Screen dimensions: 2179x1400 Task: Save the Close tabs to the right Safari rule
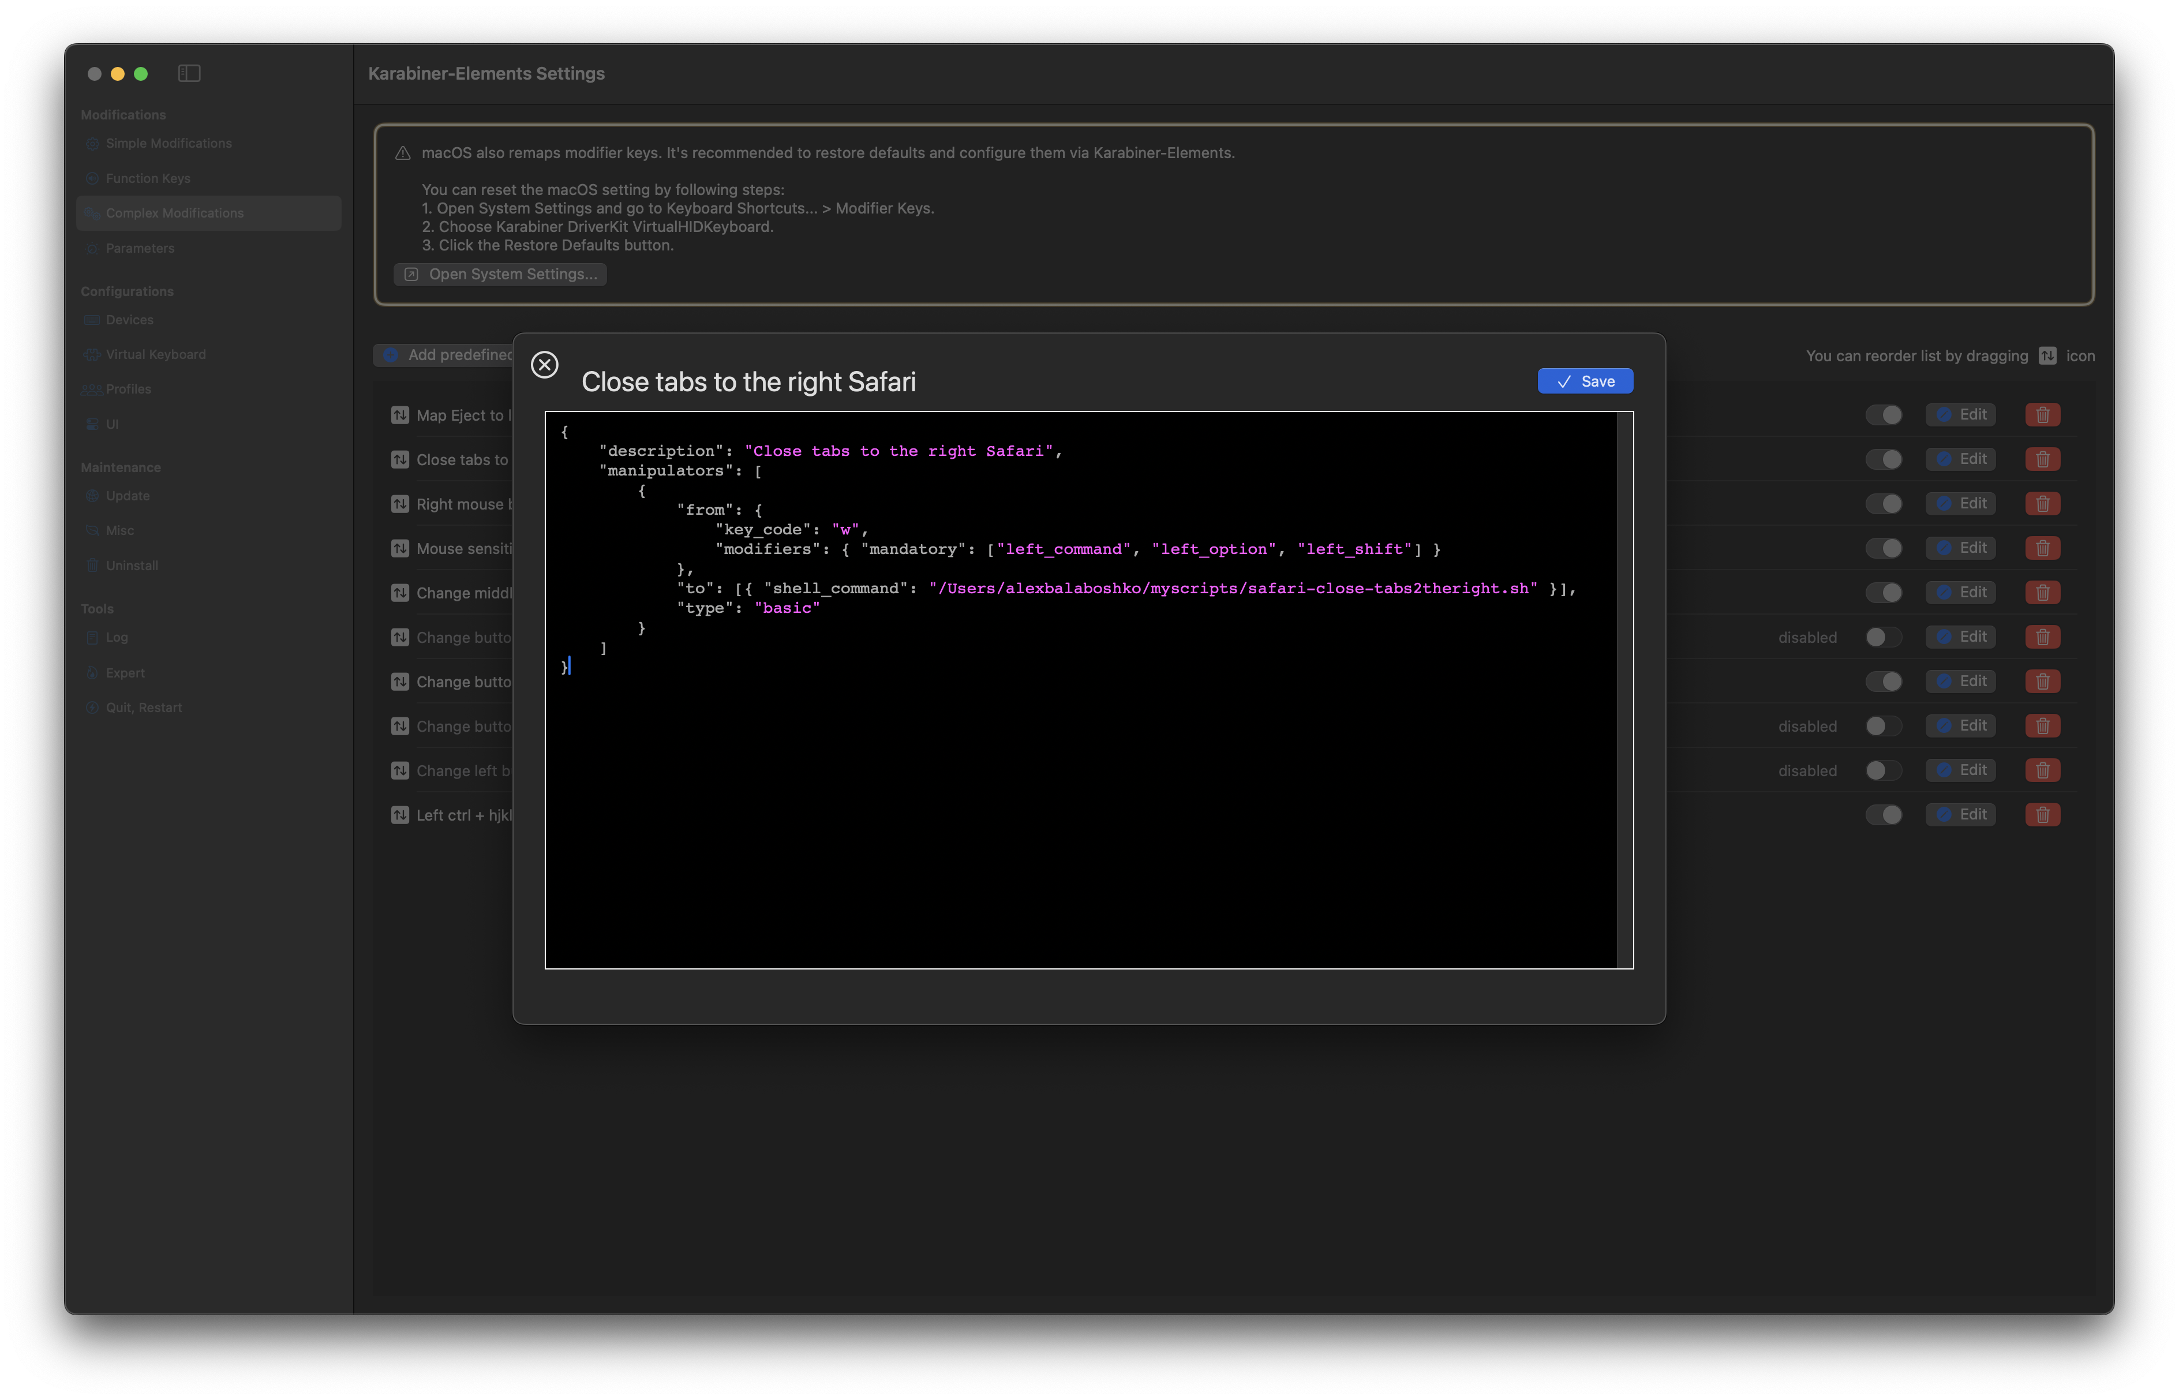click(1585, 381)
